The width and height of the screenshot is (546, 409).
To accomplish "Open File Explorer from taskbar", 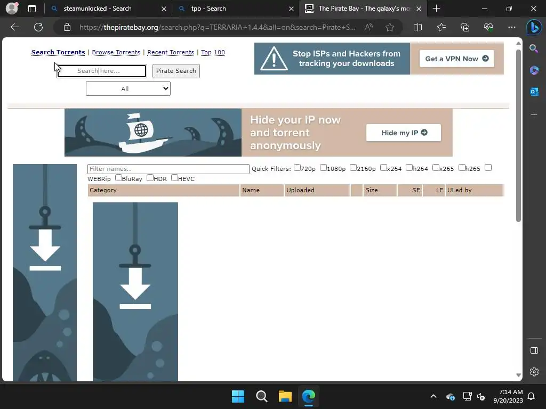I will coord(285,396).
